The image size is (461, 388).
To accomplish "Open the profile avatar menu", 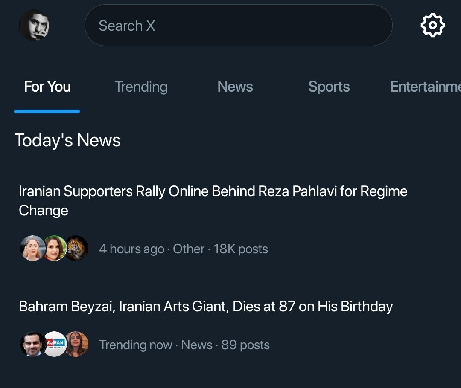I will pos(34,25).
